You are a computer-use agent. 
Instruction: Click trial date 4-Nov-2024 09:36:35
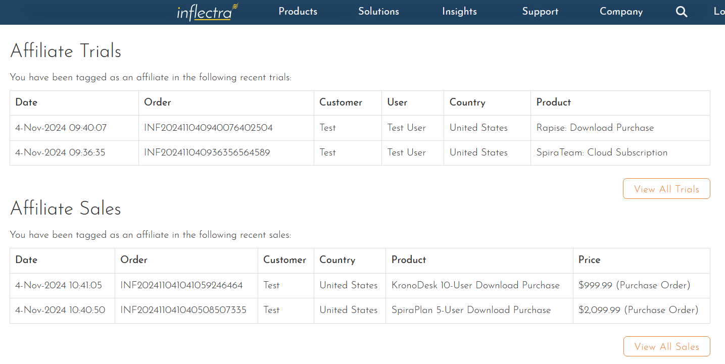60,152
